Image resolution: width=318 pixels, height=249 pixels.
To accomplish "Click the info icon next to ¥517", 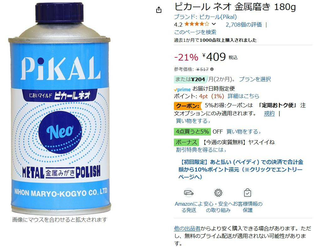I will click(212, 69).
